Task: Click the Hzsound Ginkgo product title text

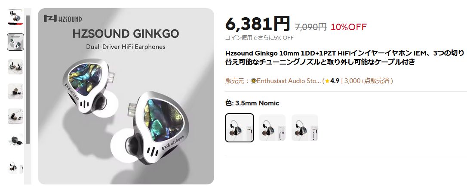Action: coord(344,58)
